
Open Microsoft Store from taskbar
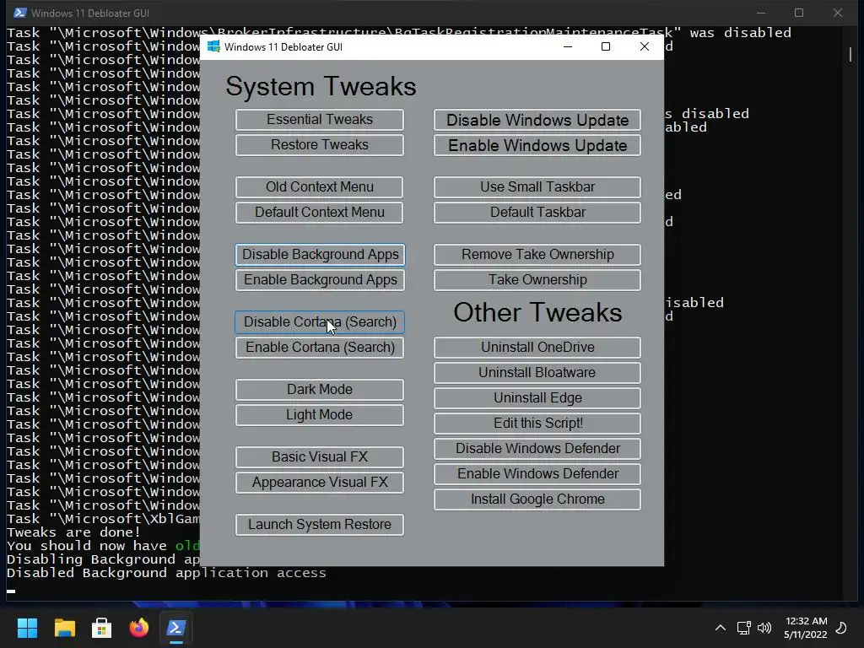101,628
